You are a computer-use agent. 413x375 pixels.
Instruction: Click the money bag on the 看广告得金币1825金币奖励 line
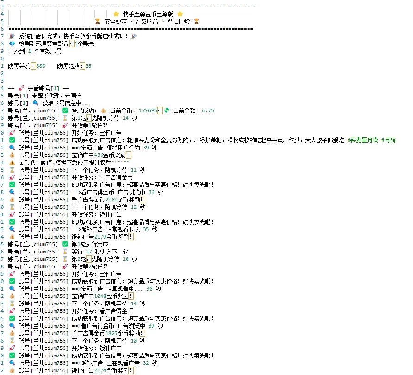pyautogui.click(x=12, y=333)
